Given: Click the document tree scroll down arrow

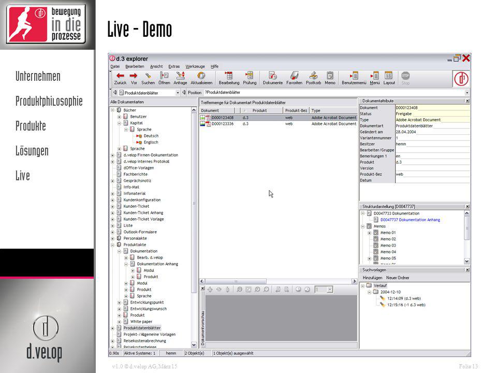Looking at the screenshot, I should 194,345.
